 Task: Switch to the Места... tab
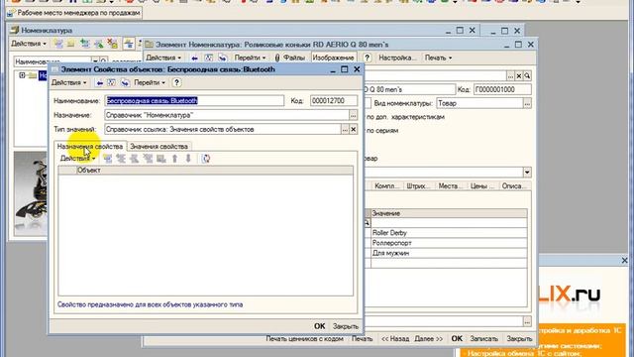click(450, 185)
